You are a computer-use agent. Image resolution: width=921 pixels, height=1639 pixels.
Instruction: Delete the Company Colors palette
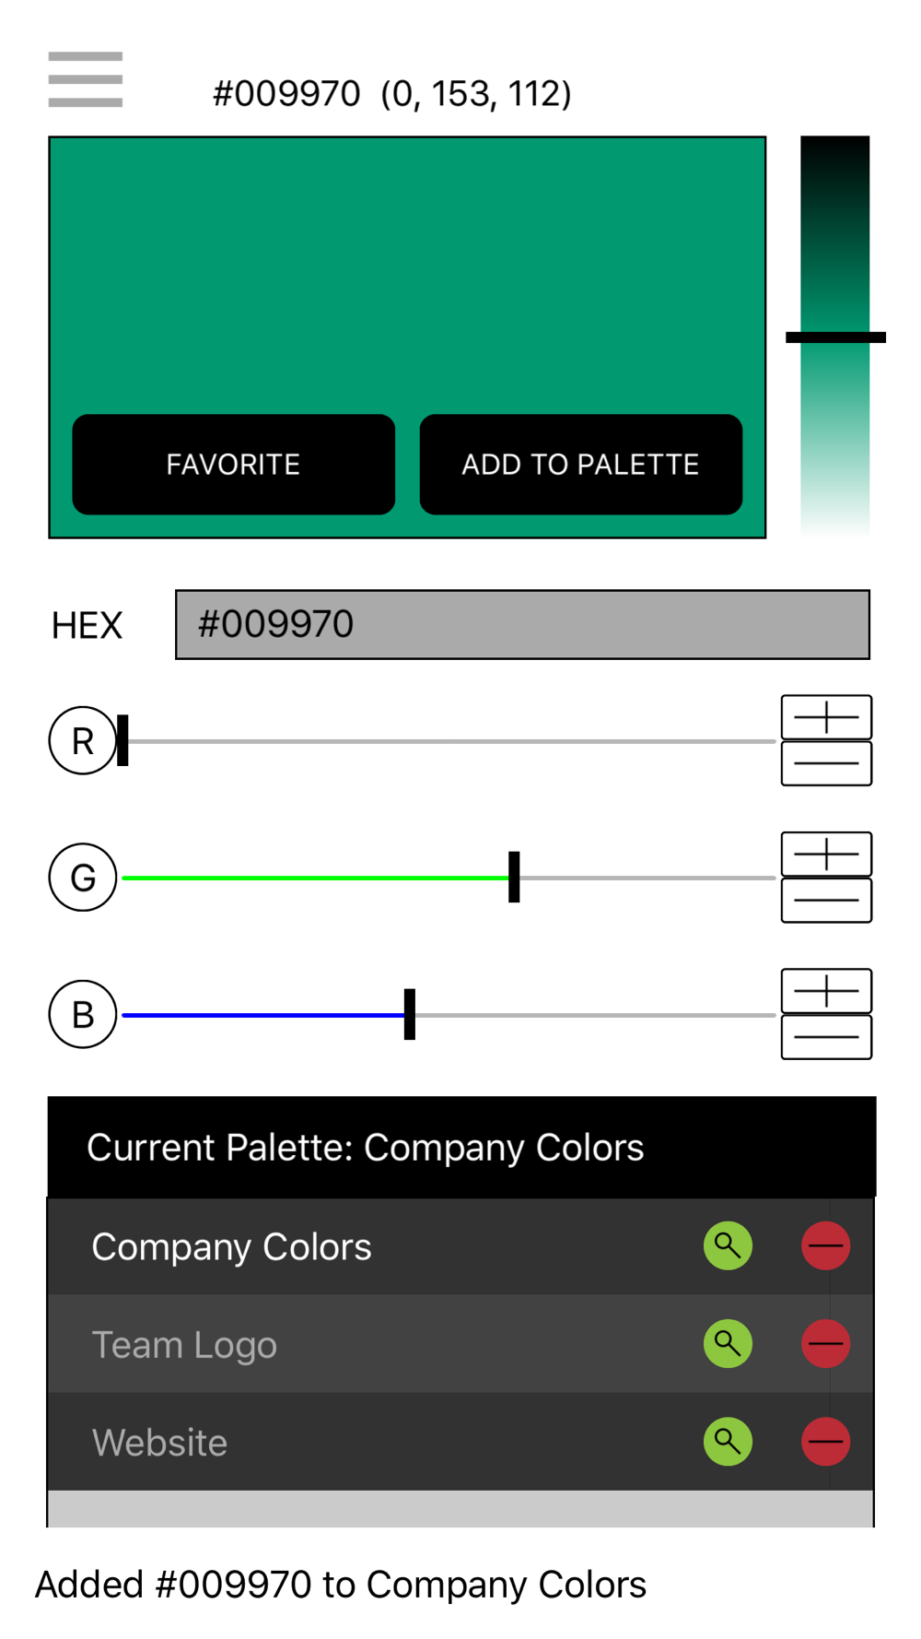(825, 1246)
